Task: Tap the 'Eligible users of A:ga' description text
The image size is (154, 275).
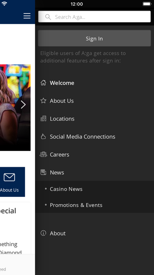Action: click(x=83, y=57)
